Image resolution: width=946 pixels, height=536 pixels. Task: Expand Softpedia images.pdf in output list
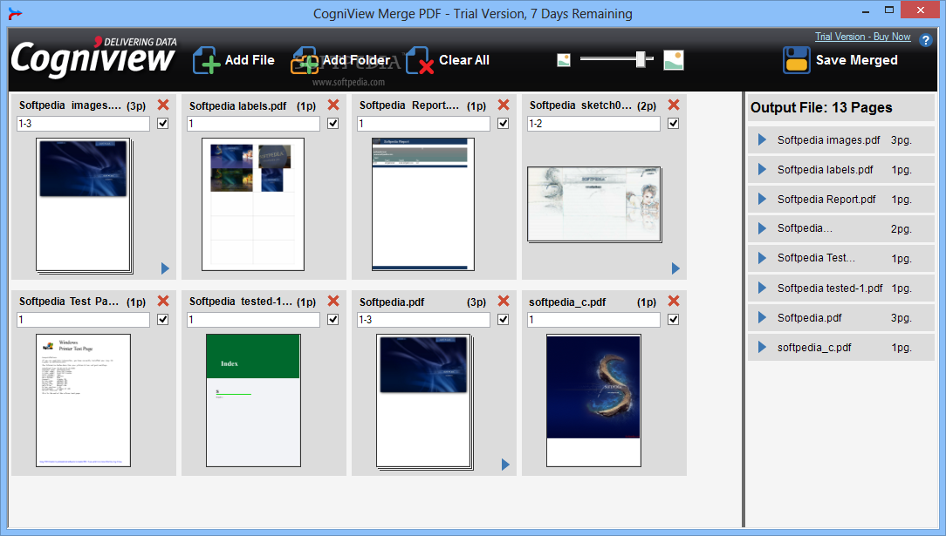tap(762, 139)
